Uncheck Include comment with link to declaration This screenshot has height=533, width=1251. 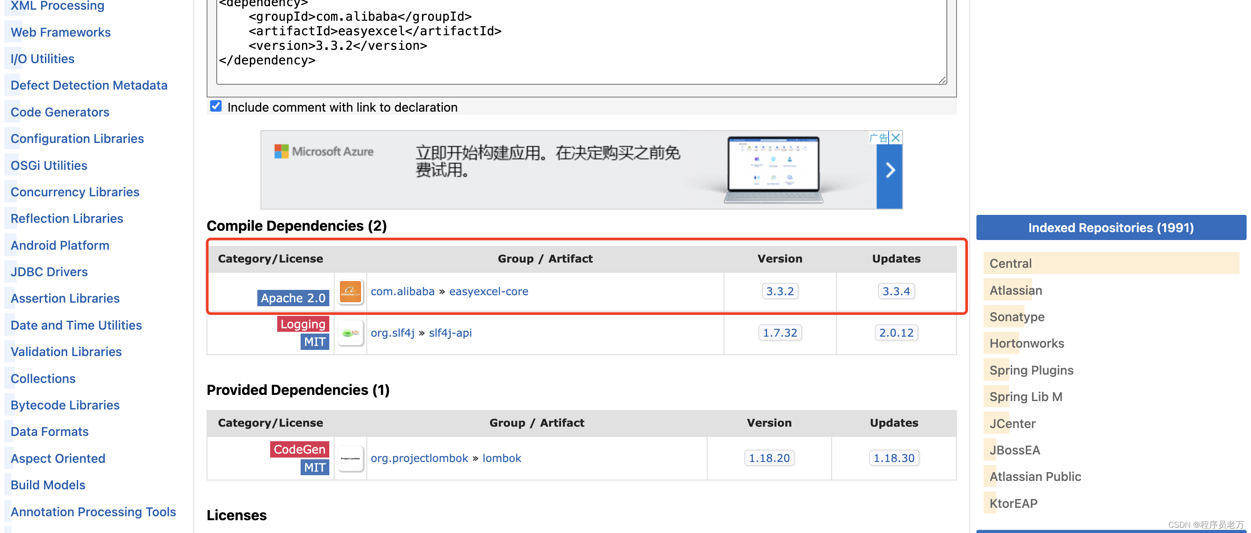(x=215, y=106)
